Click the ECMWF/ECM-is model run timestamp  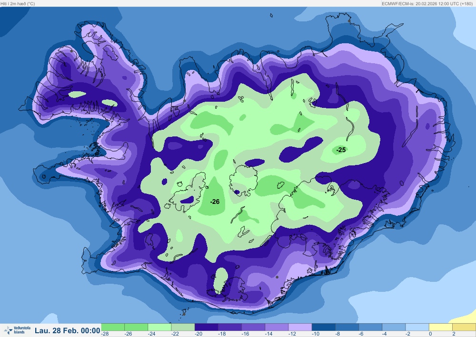(427, 4)
